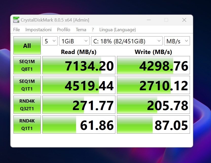Expand the test size dropdown showing 1GiB
The image size is (211, 163).
point(74,41)
